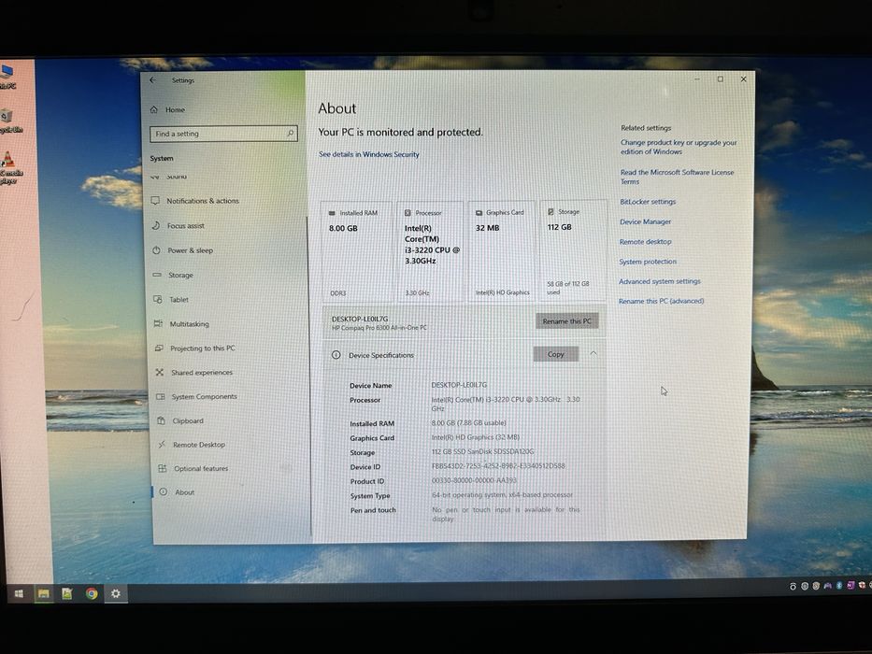This screenshot has width=872, height=654.
Task: Open Optional features settings
Action: pyautogui.click(x=201, y=469)
